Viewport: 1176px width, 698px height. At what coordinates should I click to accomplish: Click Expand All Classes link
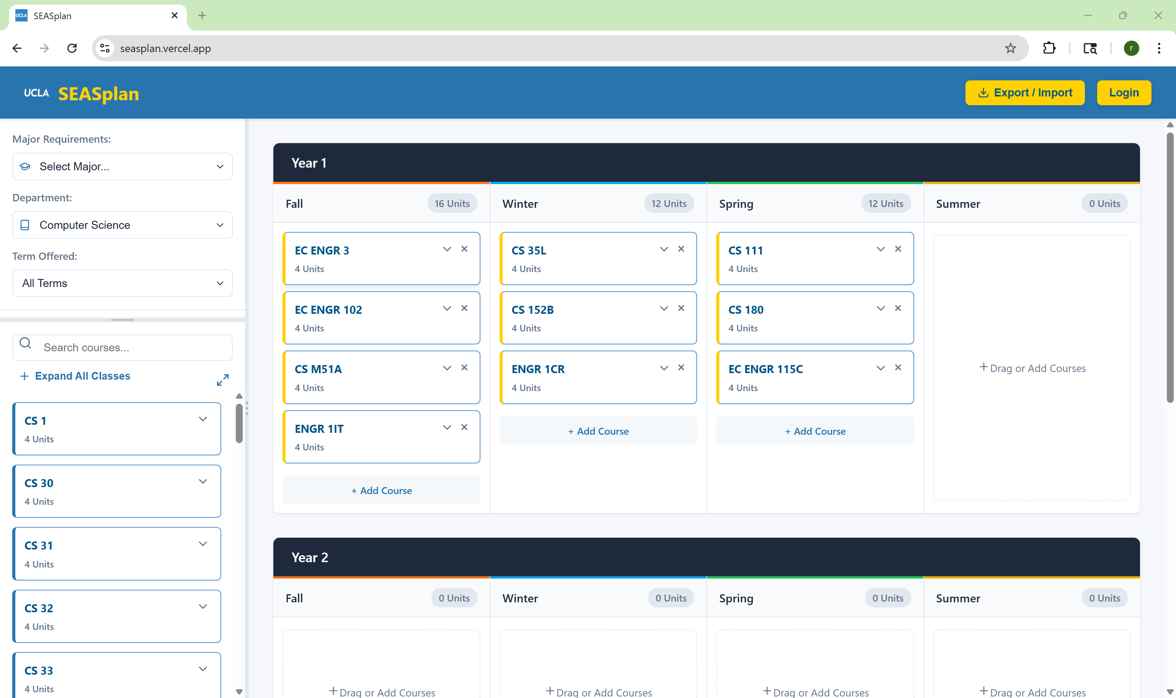[x=82, y=376]
